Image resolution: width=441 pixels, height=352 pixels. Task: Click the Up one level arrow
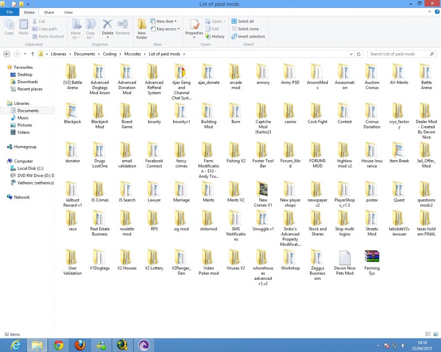click(32, 54)
